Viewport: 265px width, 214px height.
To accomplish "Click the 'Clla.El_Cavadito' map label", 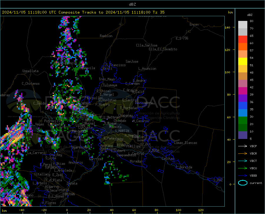I will pos(163,49).
